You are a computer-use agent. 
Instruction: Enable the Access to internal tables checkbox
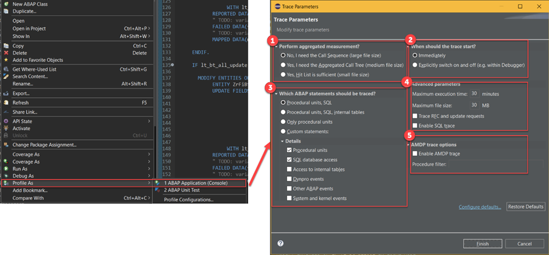tap(289, 169)
